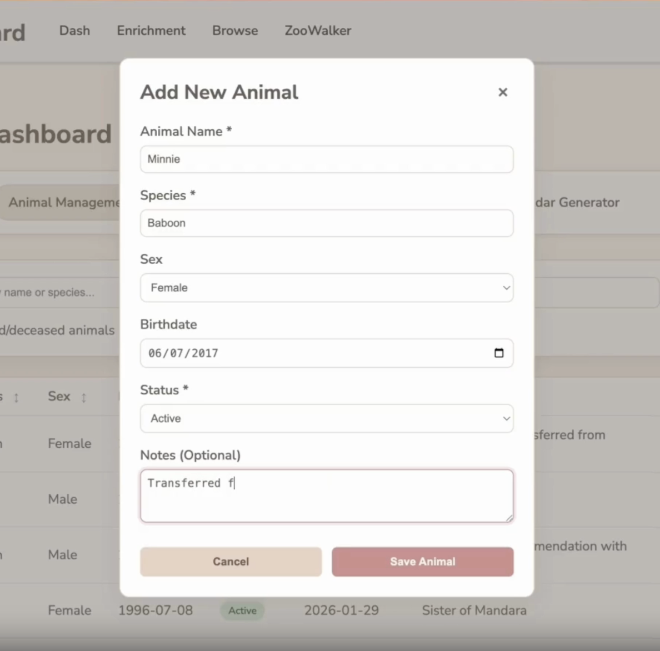
Task: Switch to the Calendar Generator tab
Action: pyautogui.click(x=578, y=203)
